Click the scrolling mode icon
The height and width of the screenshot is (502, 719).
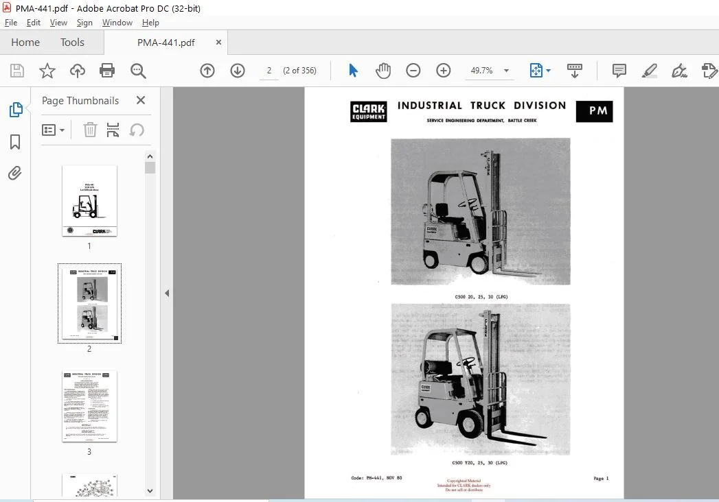click(575, 71)
